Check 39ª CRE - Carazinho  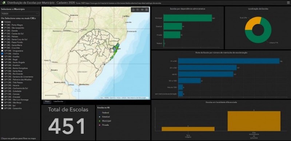[x=2, y=108]
